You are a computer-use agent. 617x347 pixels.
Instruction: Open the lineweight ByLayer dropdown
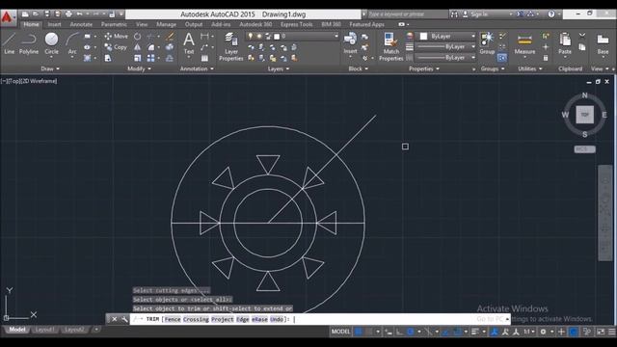(x=445, y=47)
